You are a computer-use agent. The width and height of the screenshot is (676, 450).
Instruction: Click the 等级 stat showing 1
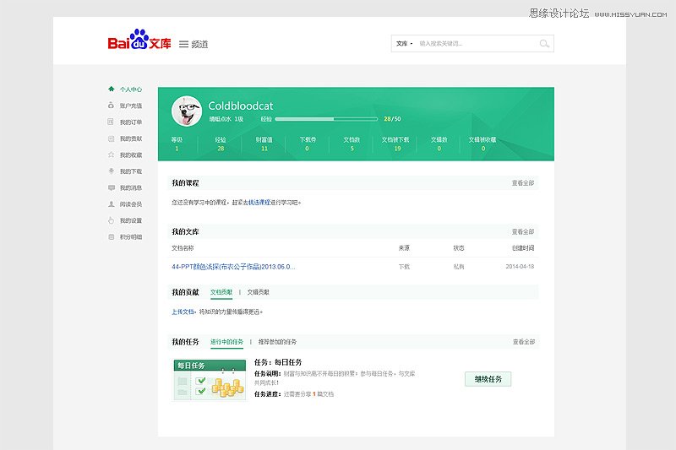click(x=177, y=144)
